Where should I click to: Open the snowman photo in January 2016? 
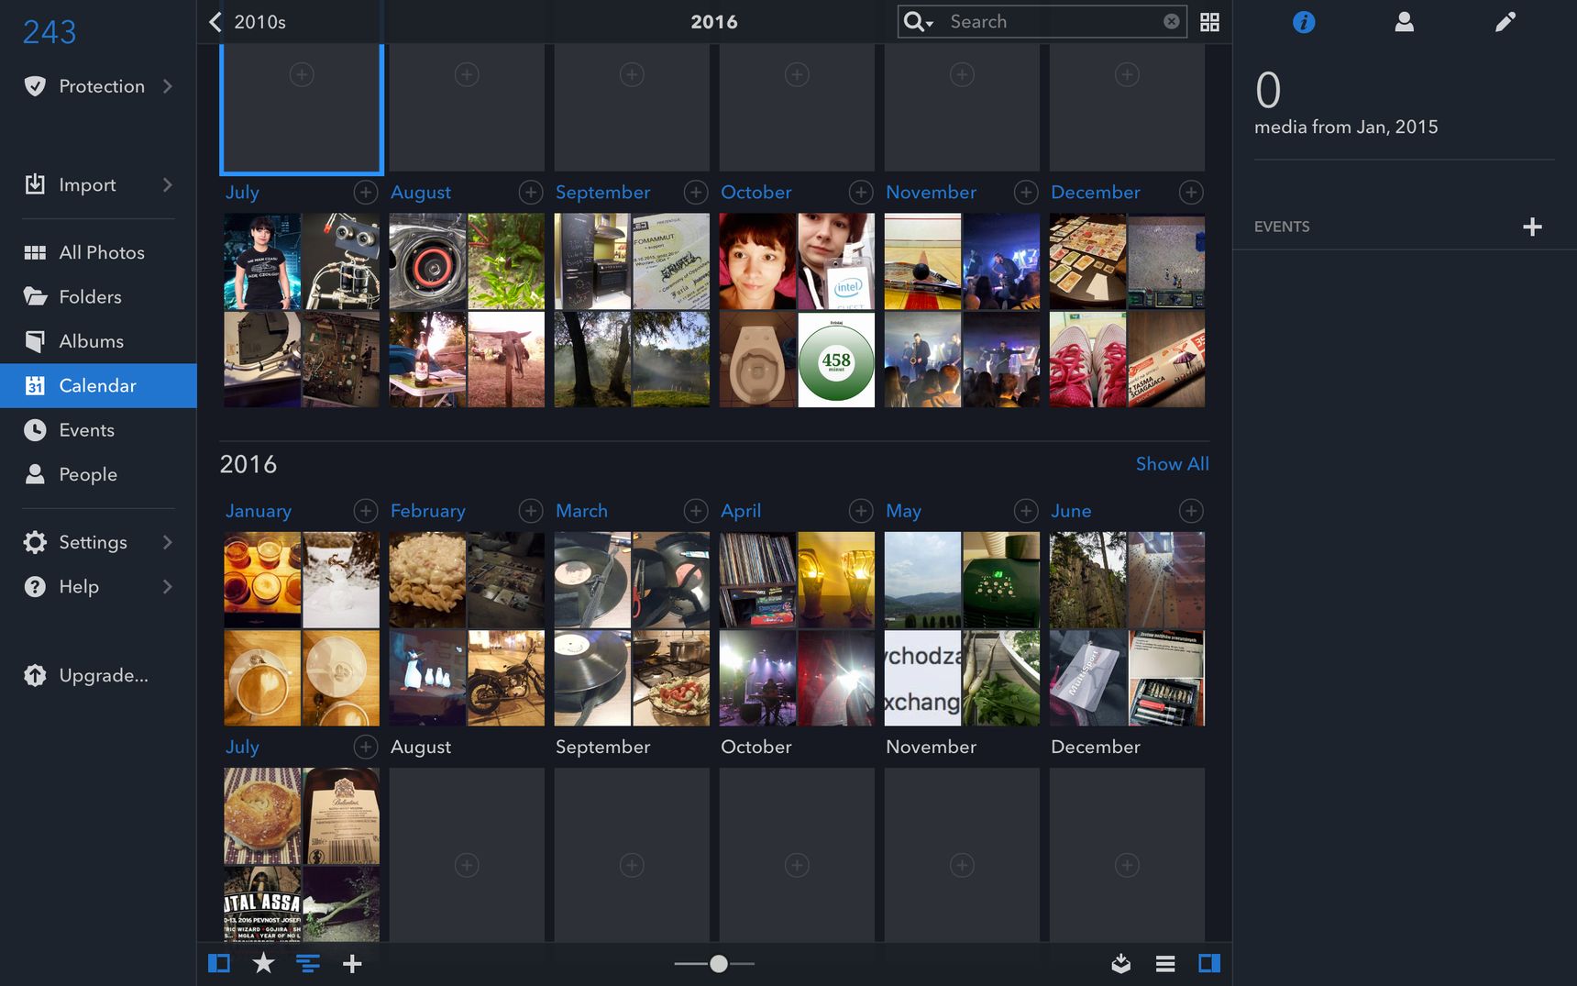341,580
